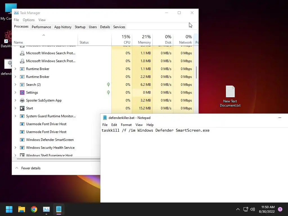This screenshot has width=288, height=216.
Task: Open Notepad Help menu
Action: click(x=150, y=125)
